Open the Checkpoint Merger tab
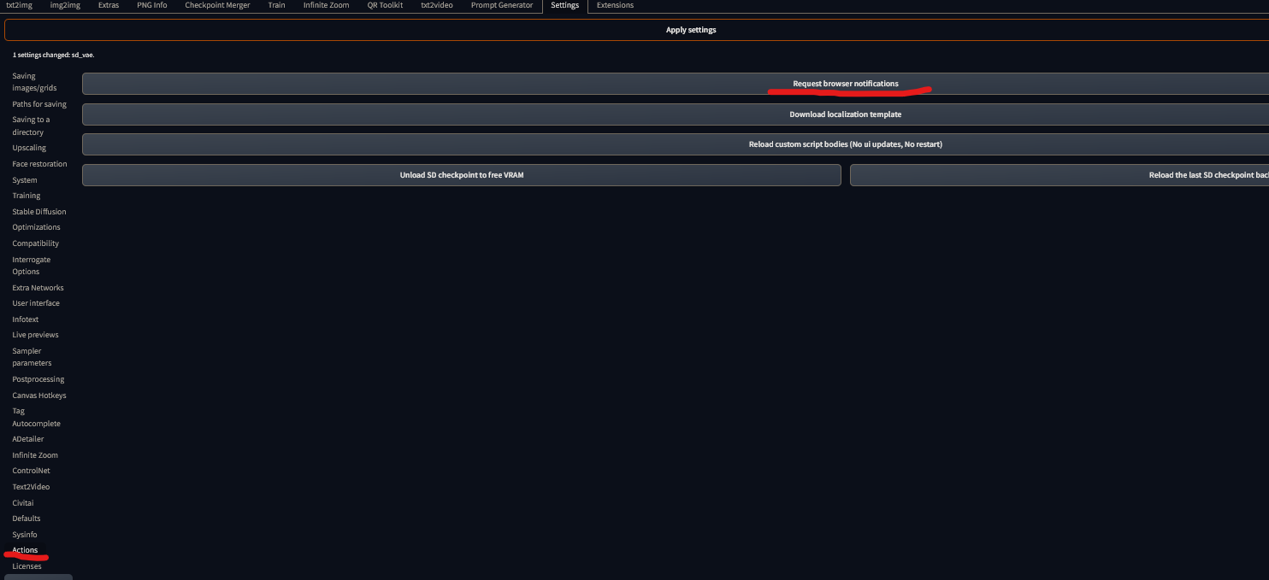1269x580 pixels. click(x=217, y=4)
